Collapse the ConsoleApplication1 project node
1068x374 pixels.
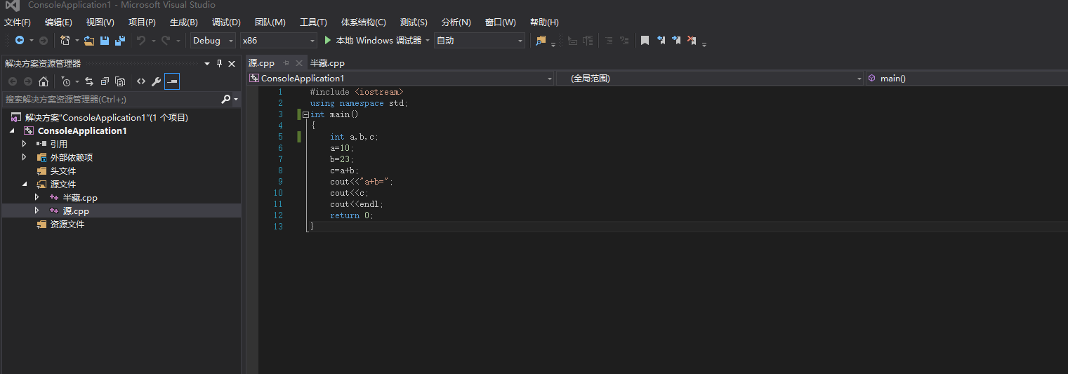tap(12, 131)
